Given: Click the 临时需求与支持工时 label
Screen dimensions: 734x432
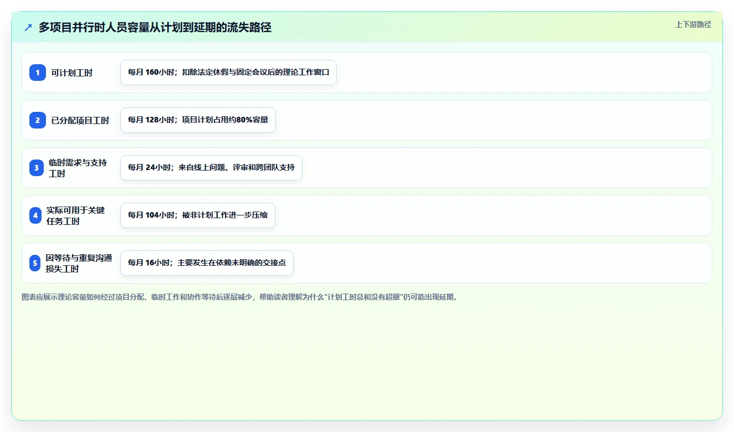Looking at the screenshot, I should (78, 168).
